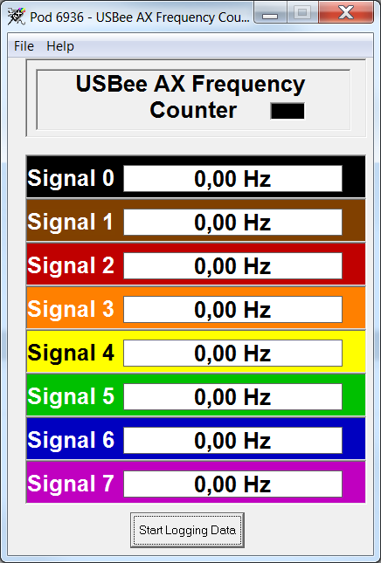Open the Help menu
The height and width of the screenshot is (563, 381).
click(x=60, y=46)
